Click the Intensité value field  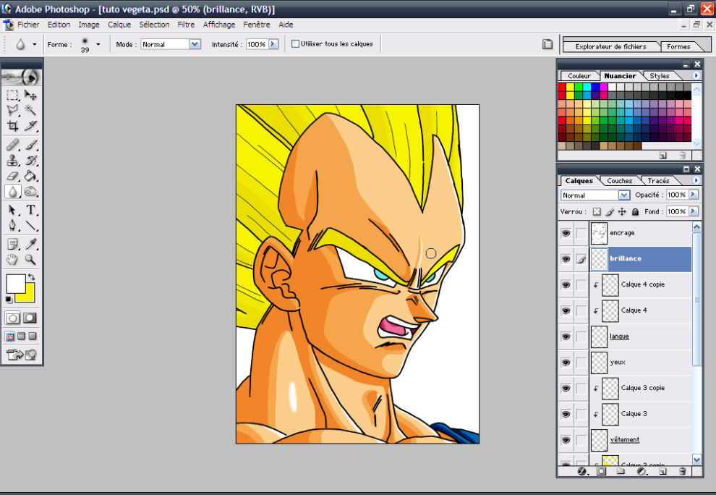(x=257, y=44)
